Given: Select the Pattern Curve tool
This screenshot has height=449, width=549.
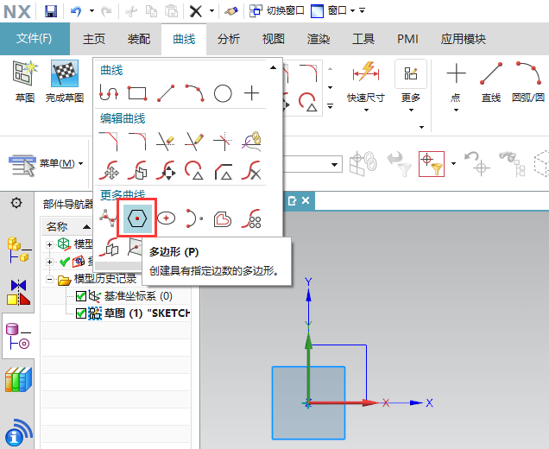Looking at the screenshot, I should point(251,218).
